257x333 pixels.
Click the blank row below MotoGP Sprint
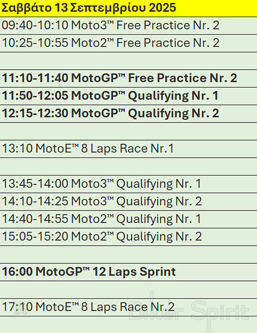[128, 289]
